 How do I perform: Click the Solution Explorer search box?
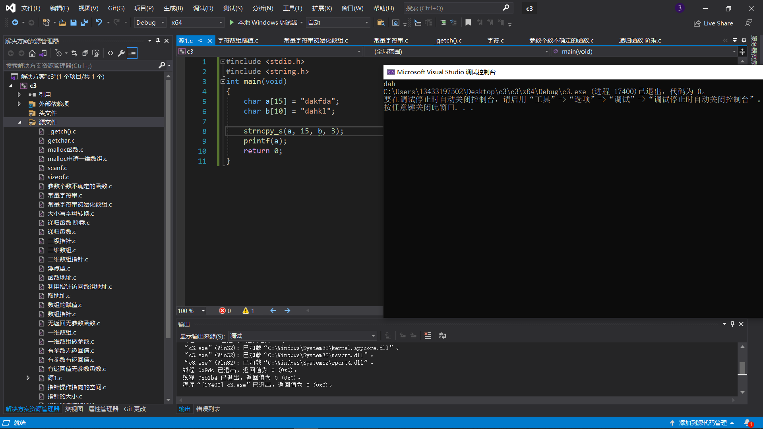[x=81, y=66]
